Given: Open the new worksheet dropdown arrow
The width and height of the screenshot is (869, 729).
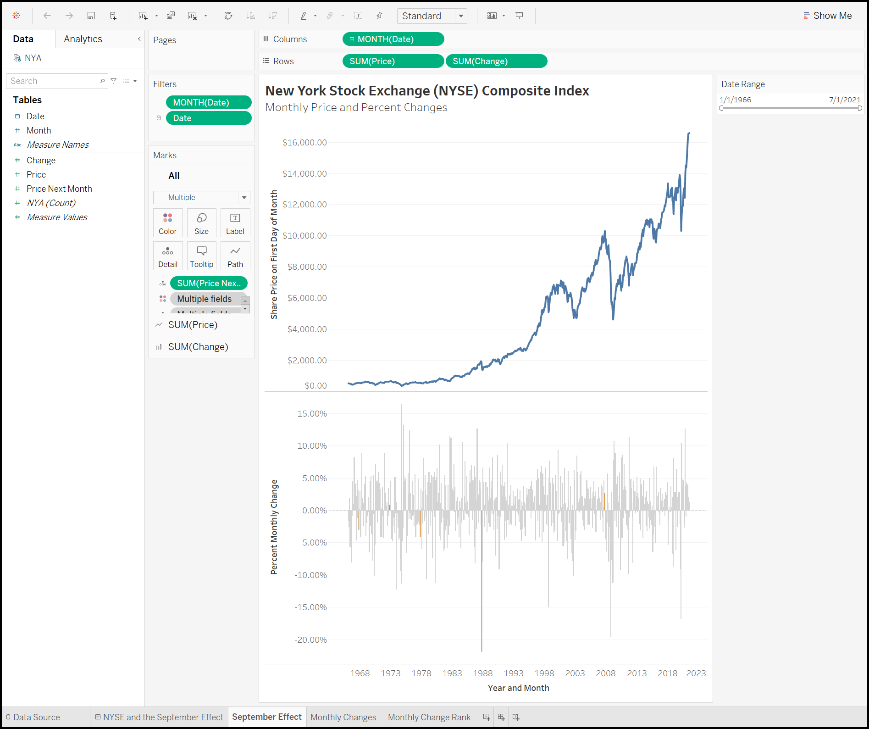Looking at the screenshot, I should (156, 16).
